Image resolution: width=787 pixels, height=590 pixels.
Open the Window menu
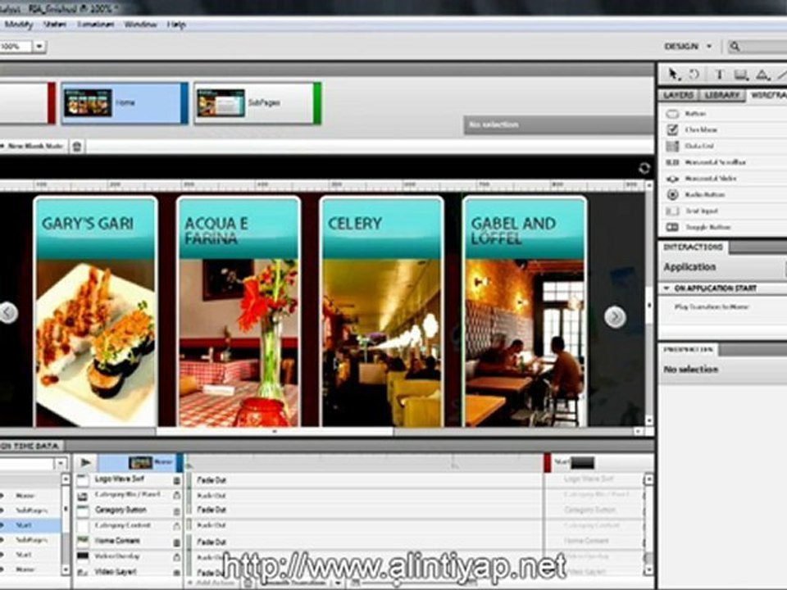pos(140,24)
